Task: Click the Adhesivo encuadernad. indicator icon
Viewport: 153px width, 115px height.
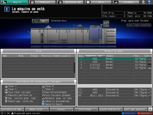Action: click(x=43, y=101)
